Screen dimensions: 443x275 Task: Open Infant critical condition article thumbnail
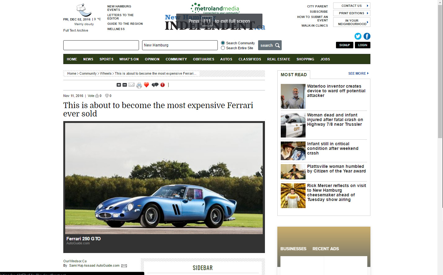coord(293,151)
